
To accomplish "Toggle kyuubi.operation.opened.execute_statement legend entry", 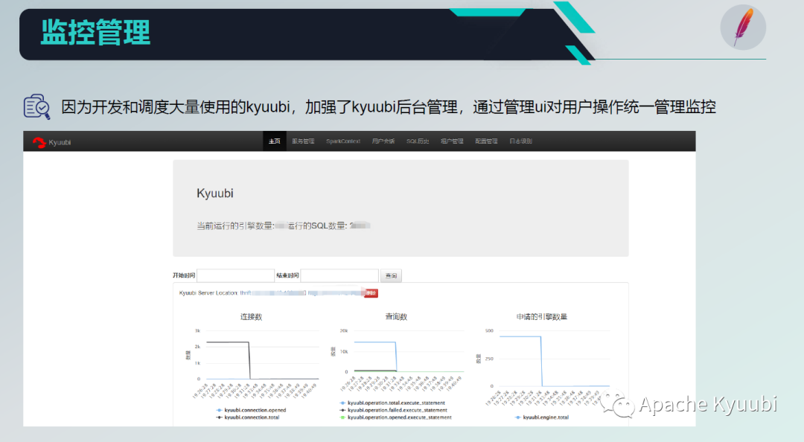I will click(395, 417).
